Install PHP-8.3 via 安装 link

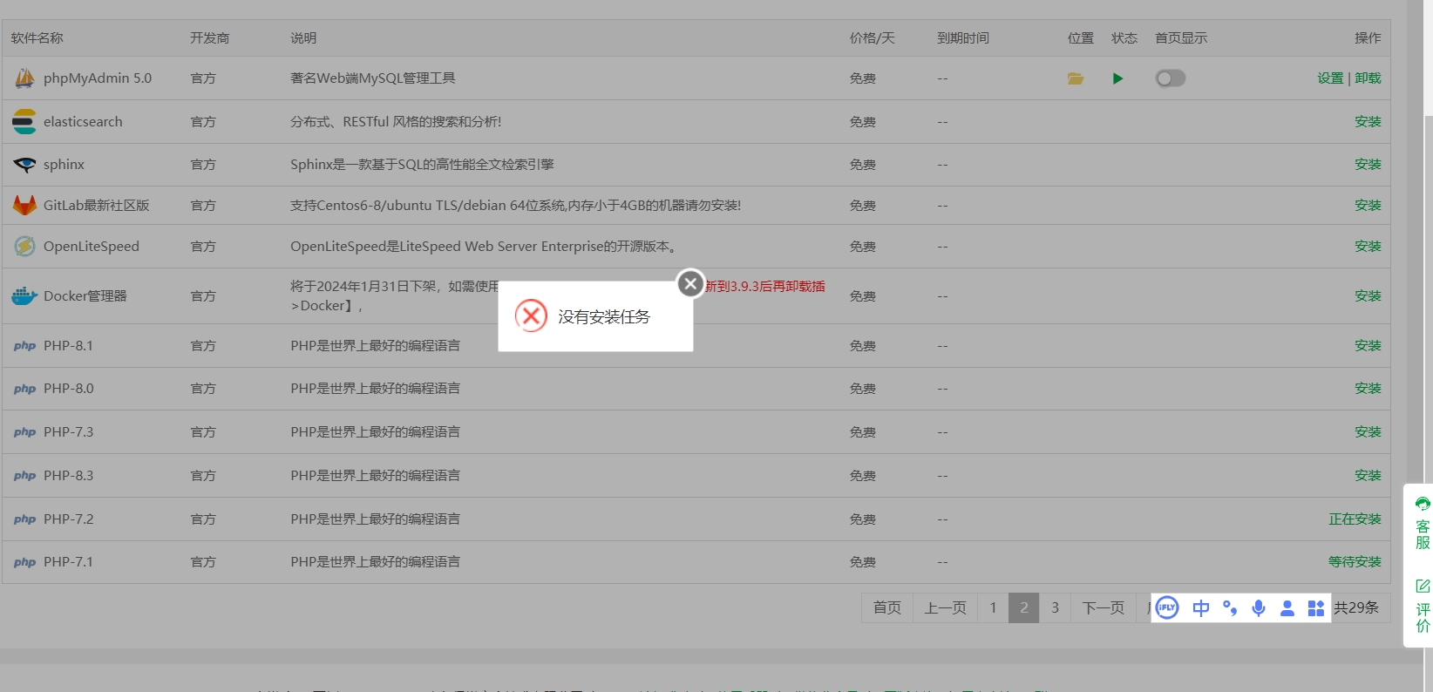(1368, 476)
